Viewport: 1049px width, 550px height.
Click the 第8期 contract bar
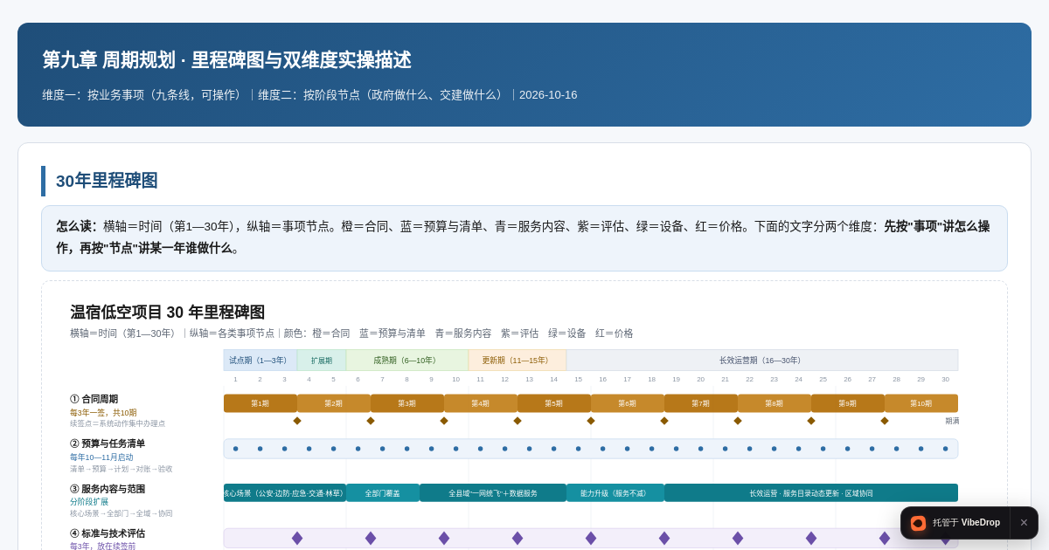coord(775,403)
